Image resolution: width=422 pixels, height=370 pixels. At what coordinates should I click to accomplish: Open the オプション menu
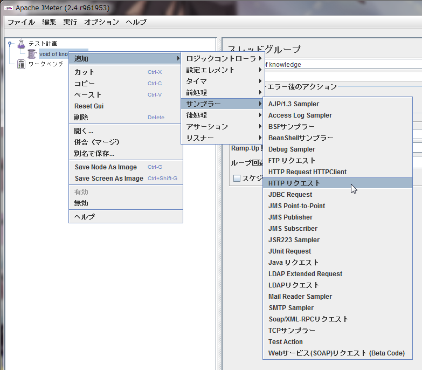[x=101, y=22]
